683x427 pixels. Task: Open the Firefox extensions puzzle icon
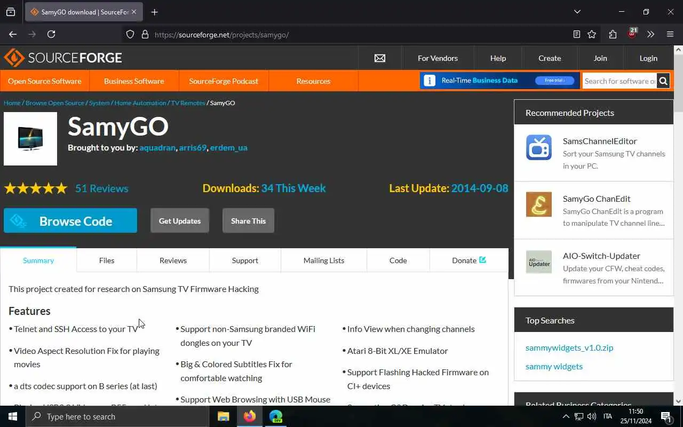613,34
